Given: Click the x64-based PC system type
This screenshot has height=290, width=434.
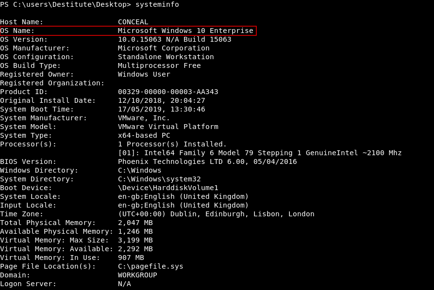Looking at the screenshot, I should 144,135.
